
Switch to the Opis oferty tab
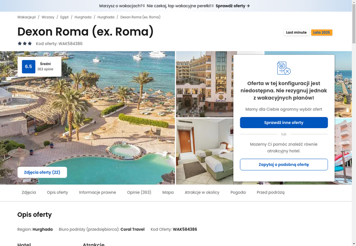(57, 193)
